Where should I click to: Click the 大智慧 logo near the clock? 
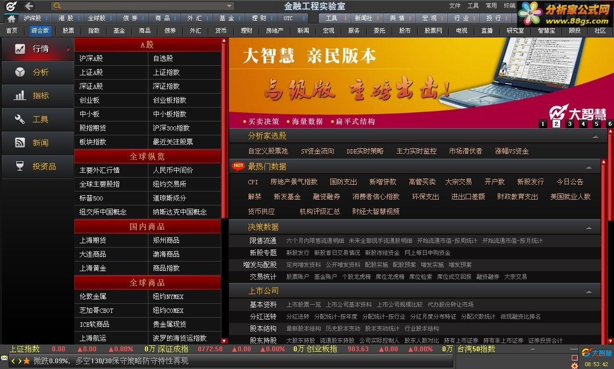[x=597, y=353]
